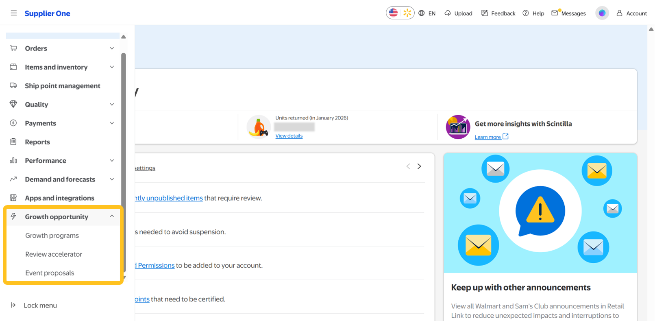
Task: Open Growth programs submenu item
Action: (52, 236)
